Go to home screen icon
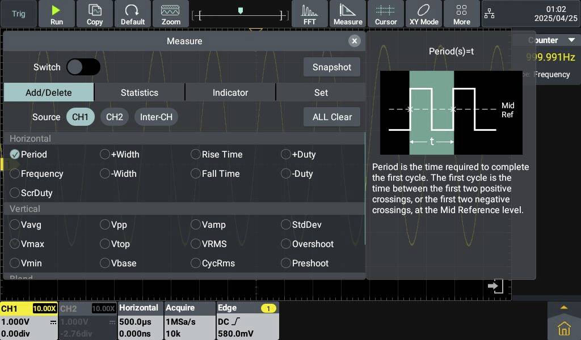581x340 pixels. tap(563, 328)
